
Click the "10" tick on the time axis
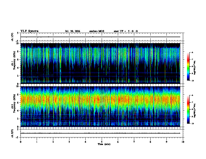coord(183,142)
